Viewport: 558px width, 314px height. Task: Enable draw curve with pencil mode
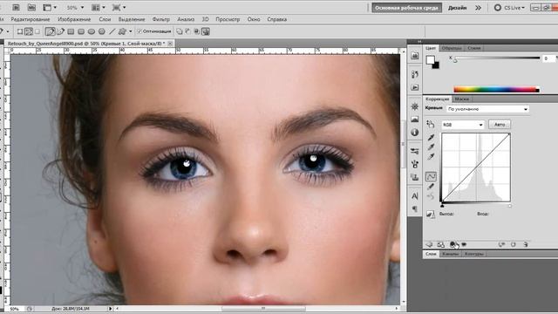coord(431,186)
